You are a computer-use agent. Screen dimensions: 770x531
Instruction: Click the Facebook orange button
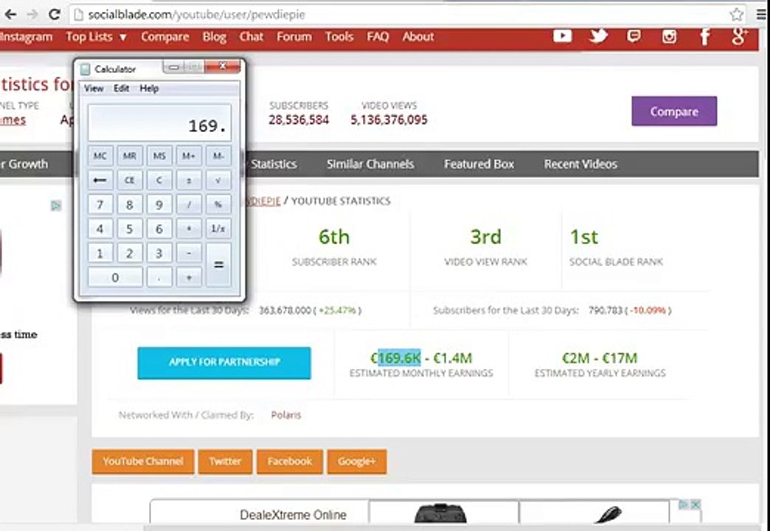(x=290, y=461)
